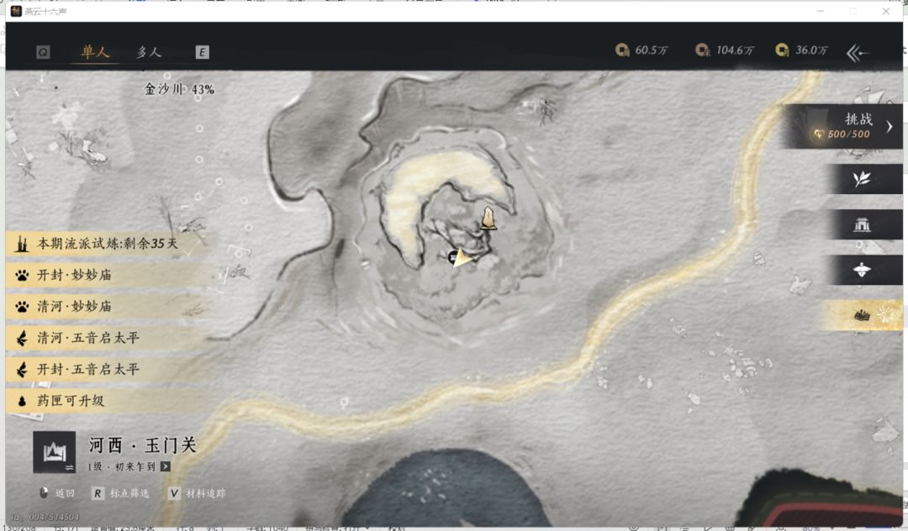Switch to the 单人 tab

[x=96, y=52]
